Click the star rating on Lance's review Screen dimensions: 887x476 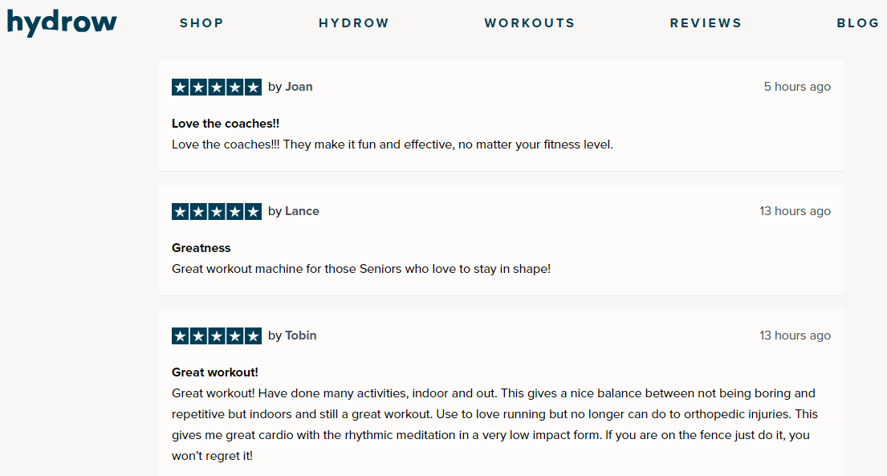point(217,211)
